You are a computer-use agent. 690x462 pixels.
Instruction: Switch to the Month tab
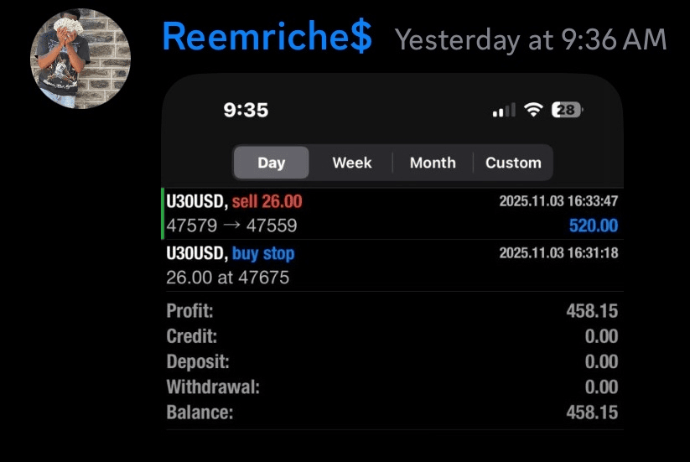tap(433, 163)
